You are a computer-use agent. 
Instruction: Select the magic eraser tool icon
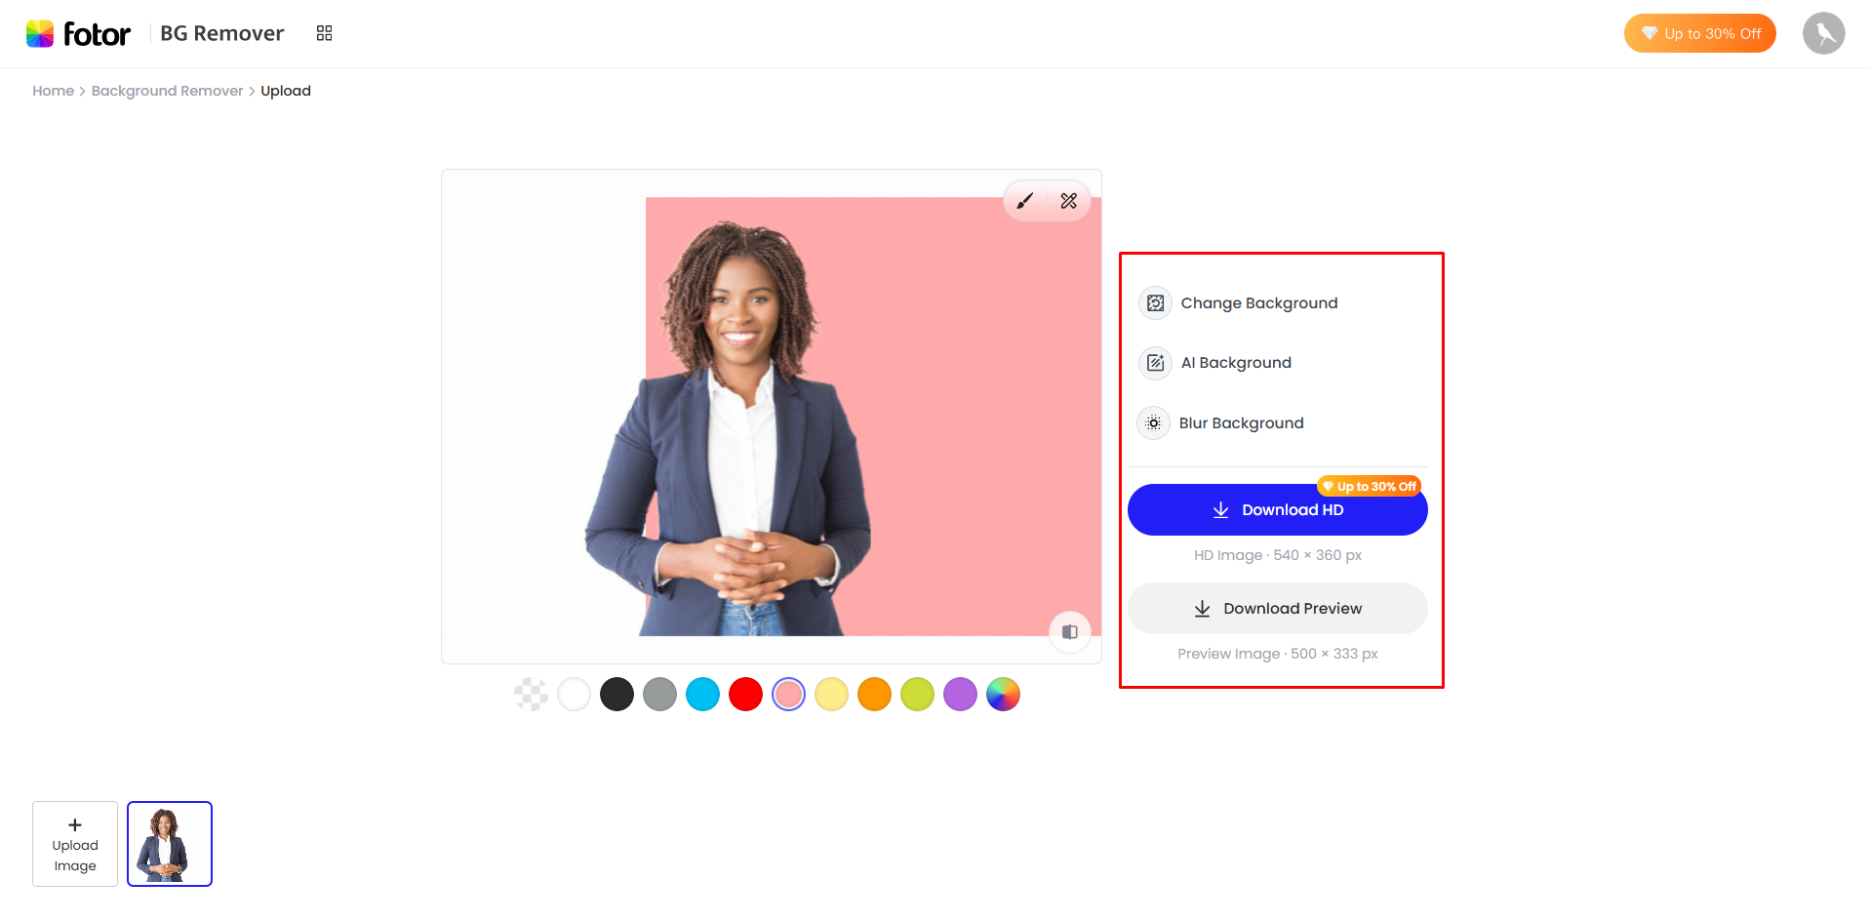pyautogui.click(x=1069, y=201)
